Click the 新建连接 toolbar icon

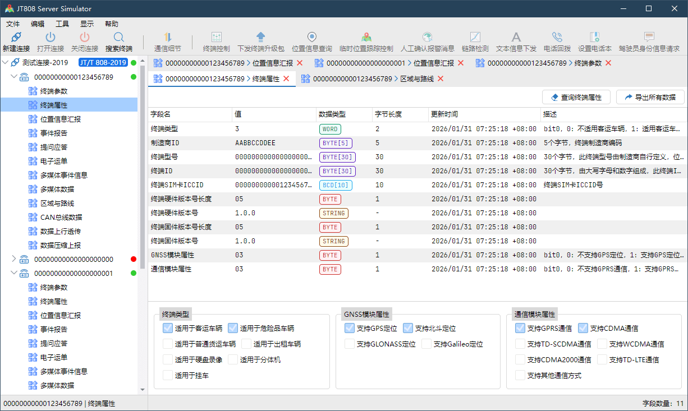[x=16, y=38]
